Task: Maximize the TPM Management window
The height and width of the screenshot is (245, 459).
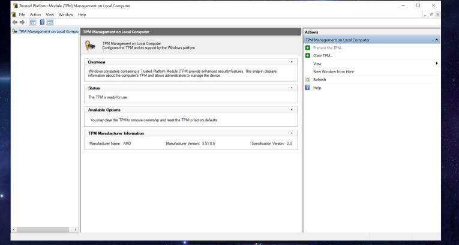Action: click(418, 5)
